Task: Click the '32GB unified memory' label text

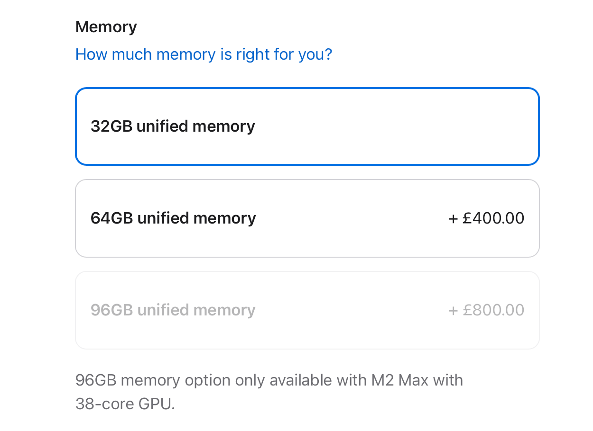Action: tap(173, 126)
